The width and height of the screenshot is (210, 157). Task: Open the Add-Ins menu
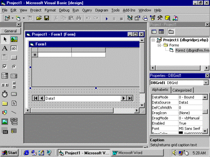click(129, 10)
